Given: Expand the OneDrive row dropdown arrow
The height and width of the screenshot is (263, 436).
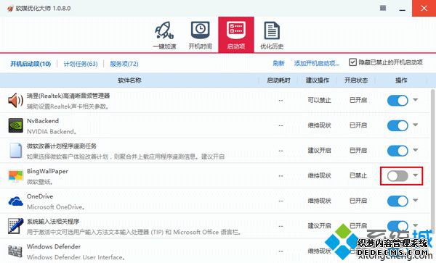Looking at the screenshot, I should point(416,201).
